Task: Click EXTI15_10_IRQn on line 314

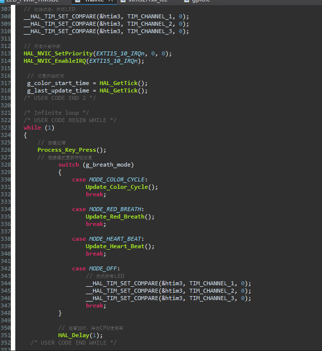Action: [113, 61]
